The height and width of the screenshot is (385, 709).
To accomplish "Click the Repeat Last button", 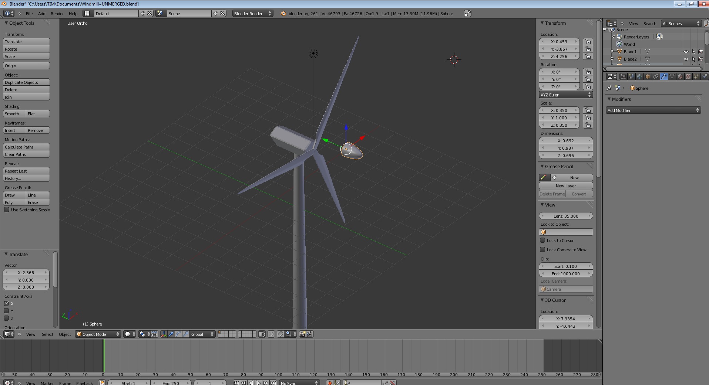I will click(x=26, y=171).
